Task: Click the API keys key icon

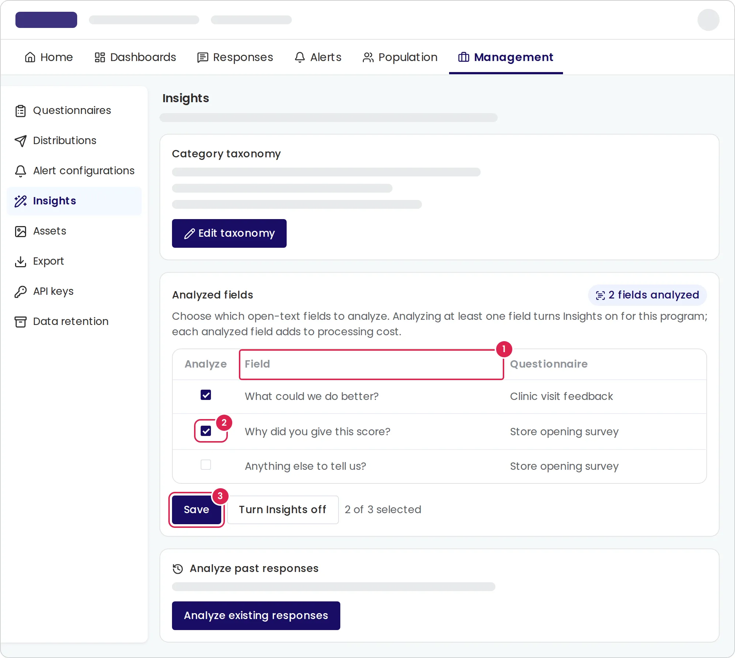Action: pyautogui.click(x=21, y=292)
